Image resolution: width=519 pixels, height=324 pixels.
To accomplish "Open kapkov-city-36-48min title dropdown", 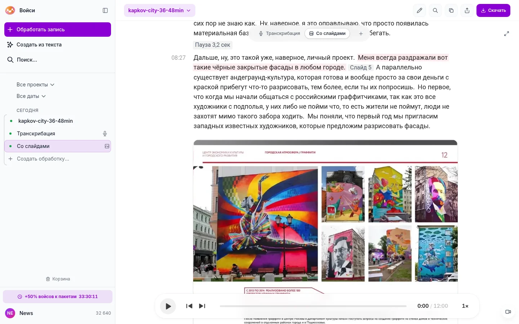I will point(160,10).
